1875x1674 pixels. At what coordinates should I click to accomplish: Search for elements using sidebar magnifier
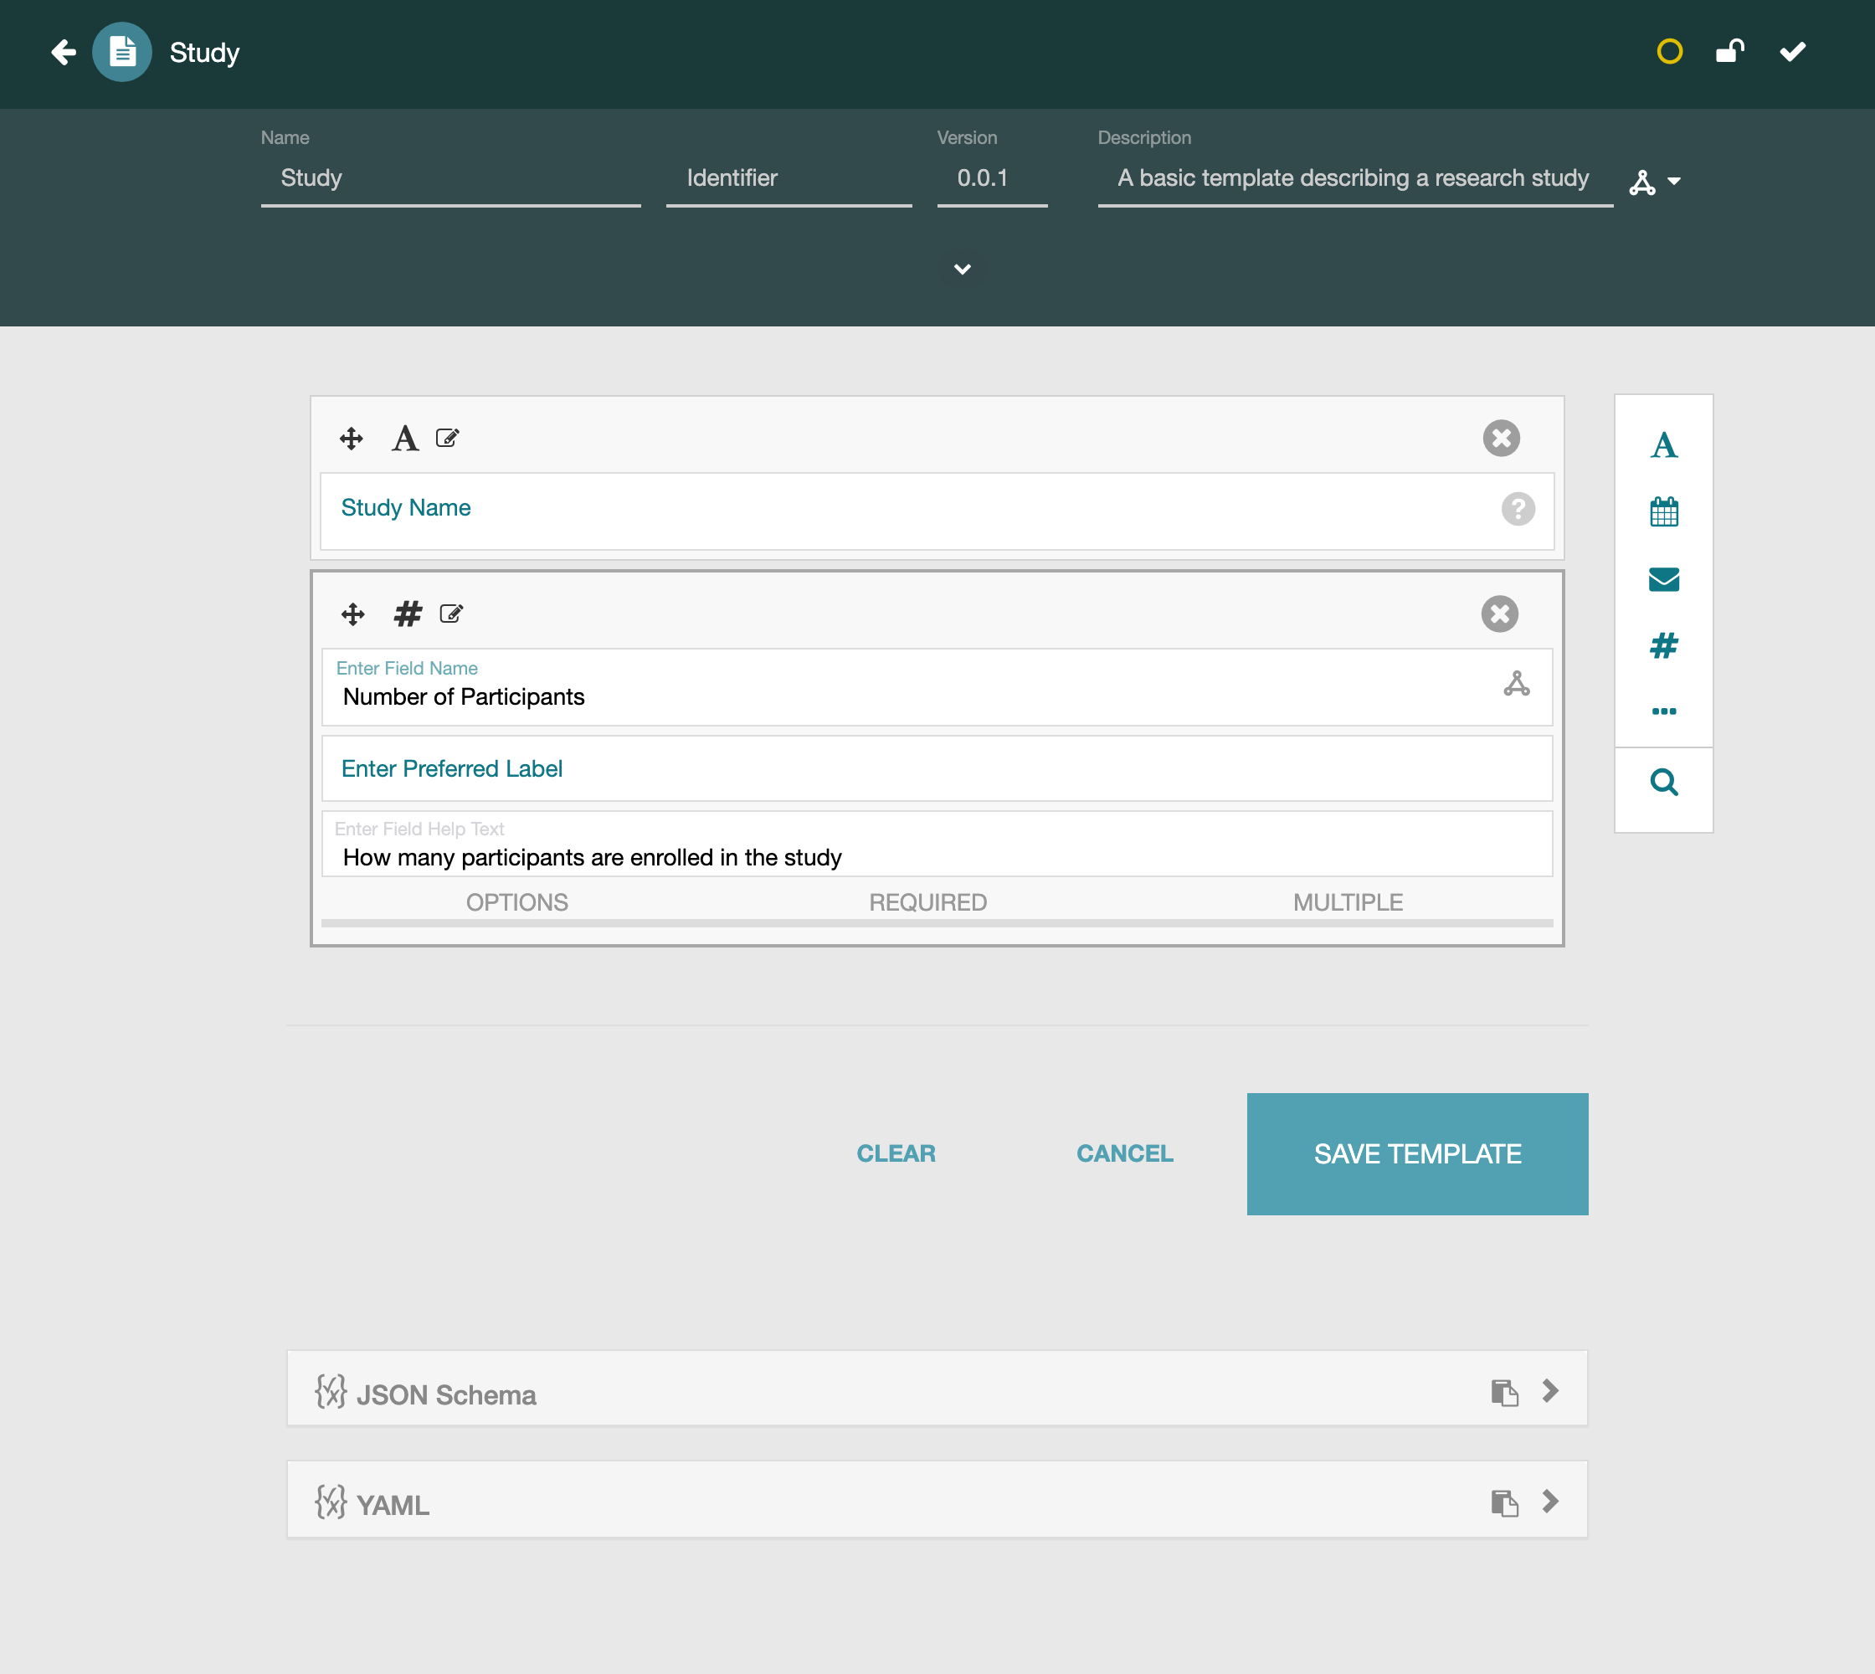1663,783
